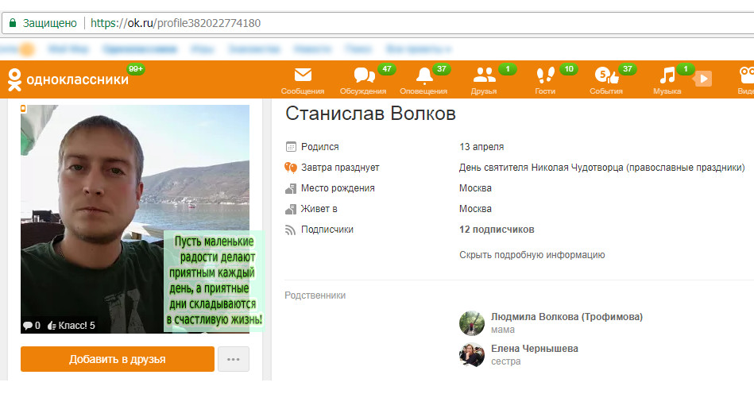Click Класс! 5 like on photo

pyautogui.click(x=72, y=326)
